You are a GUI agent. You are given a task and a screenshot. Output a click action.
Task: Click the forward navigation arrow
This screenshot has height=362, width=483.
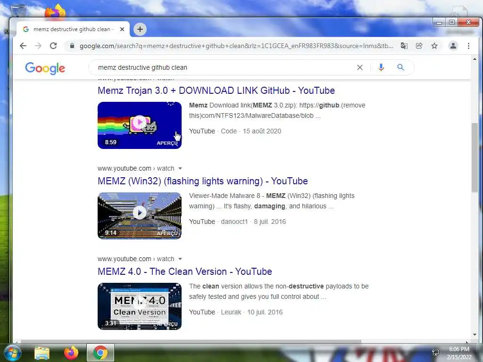(38, 46)
